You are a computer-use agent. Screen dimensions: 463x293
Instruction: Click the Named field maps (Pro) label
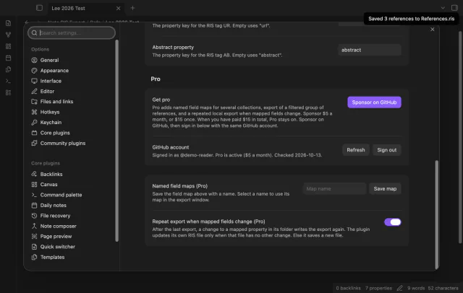coord(180,185)
